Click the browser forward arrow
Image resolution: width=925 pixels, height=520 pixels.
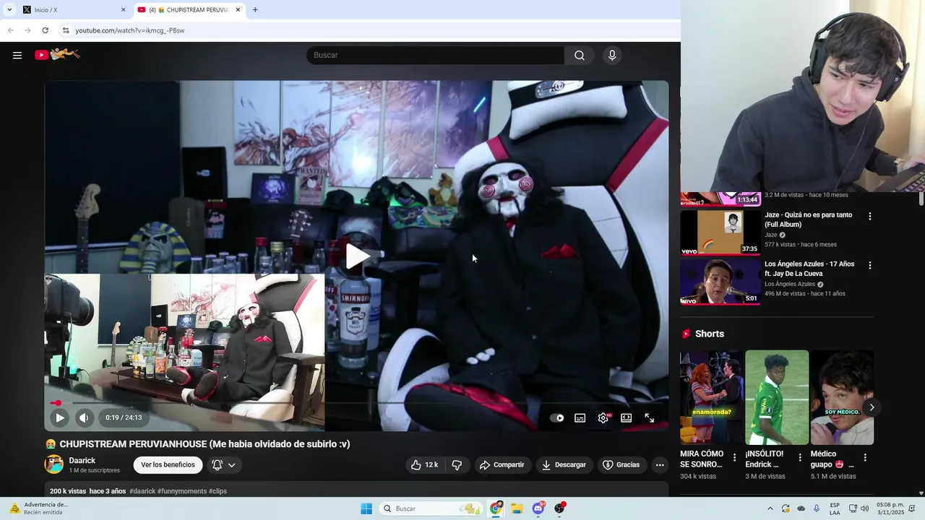(x=27, y=30)
